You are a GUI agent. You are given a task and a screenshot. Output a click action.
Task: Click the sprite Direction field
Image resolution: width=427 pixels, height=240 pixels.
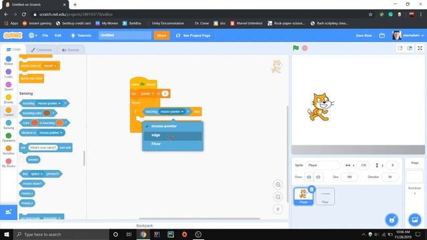pyautogui.click(x=390, y=177)
